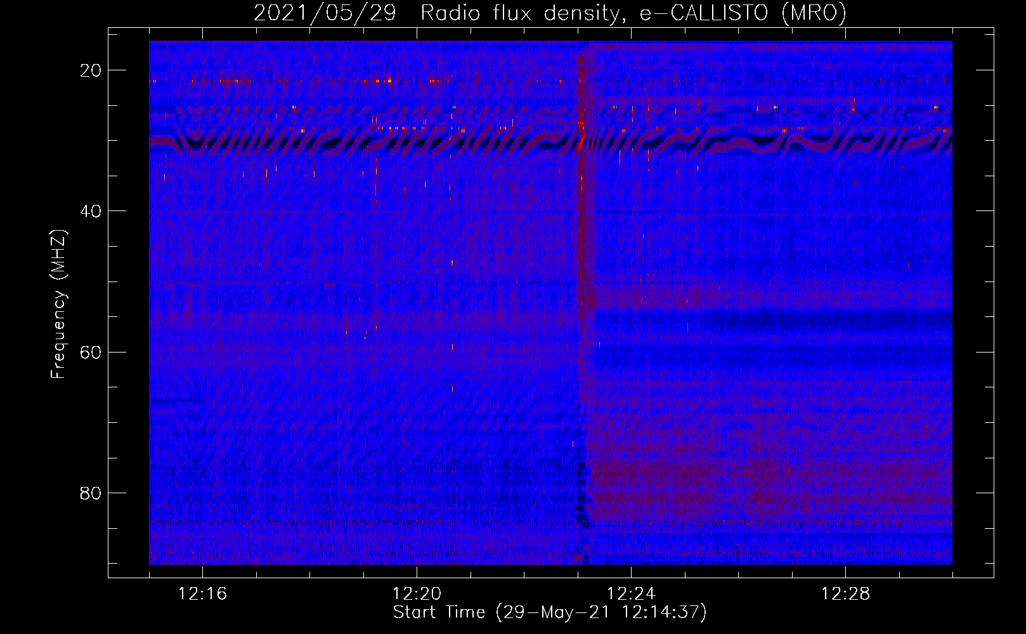Select the 12:28 time tick label

click(846, 594)
